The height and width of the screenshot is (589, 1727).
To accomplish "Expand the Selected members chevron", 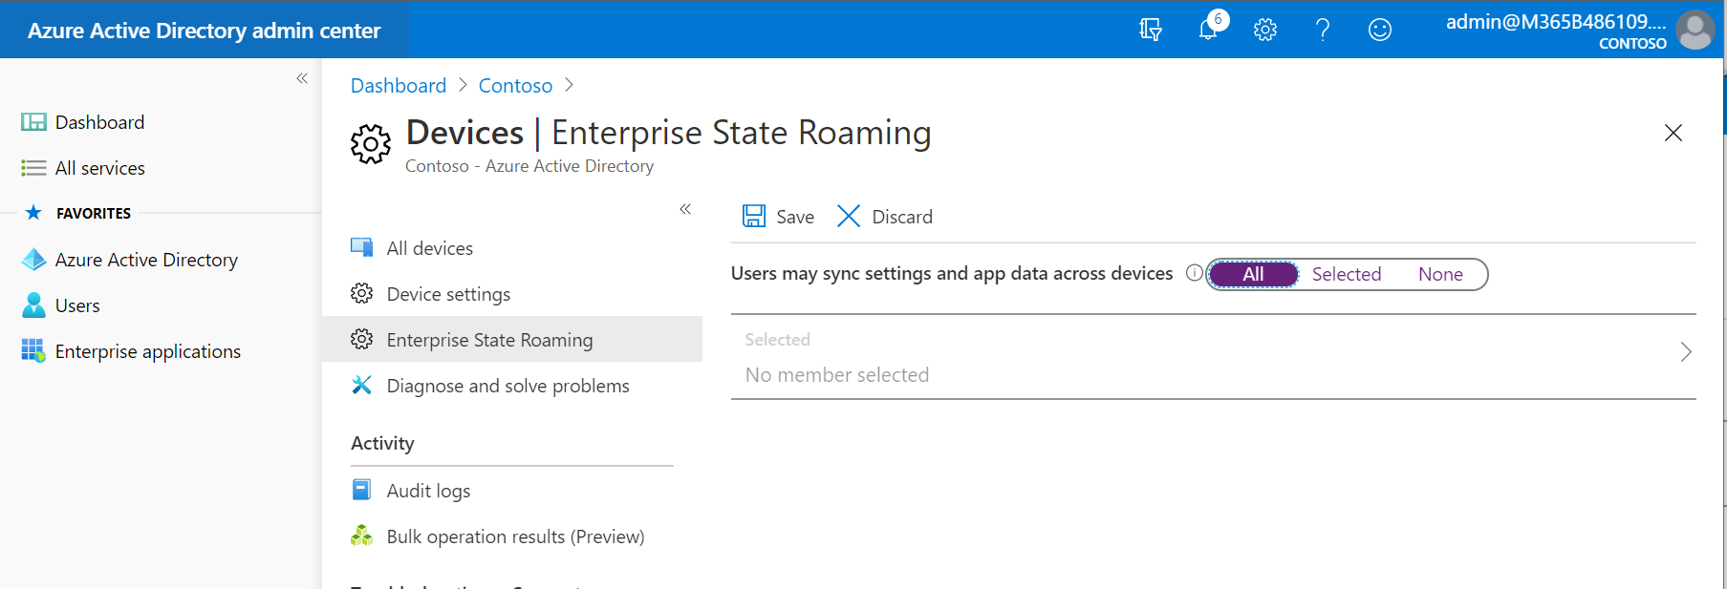I will pyautogui.click(x=1686, y=352).
